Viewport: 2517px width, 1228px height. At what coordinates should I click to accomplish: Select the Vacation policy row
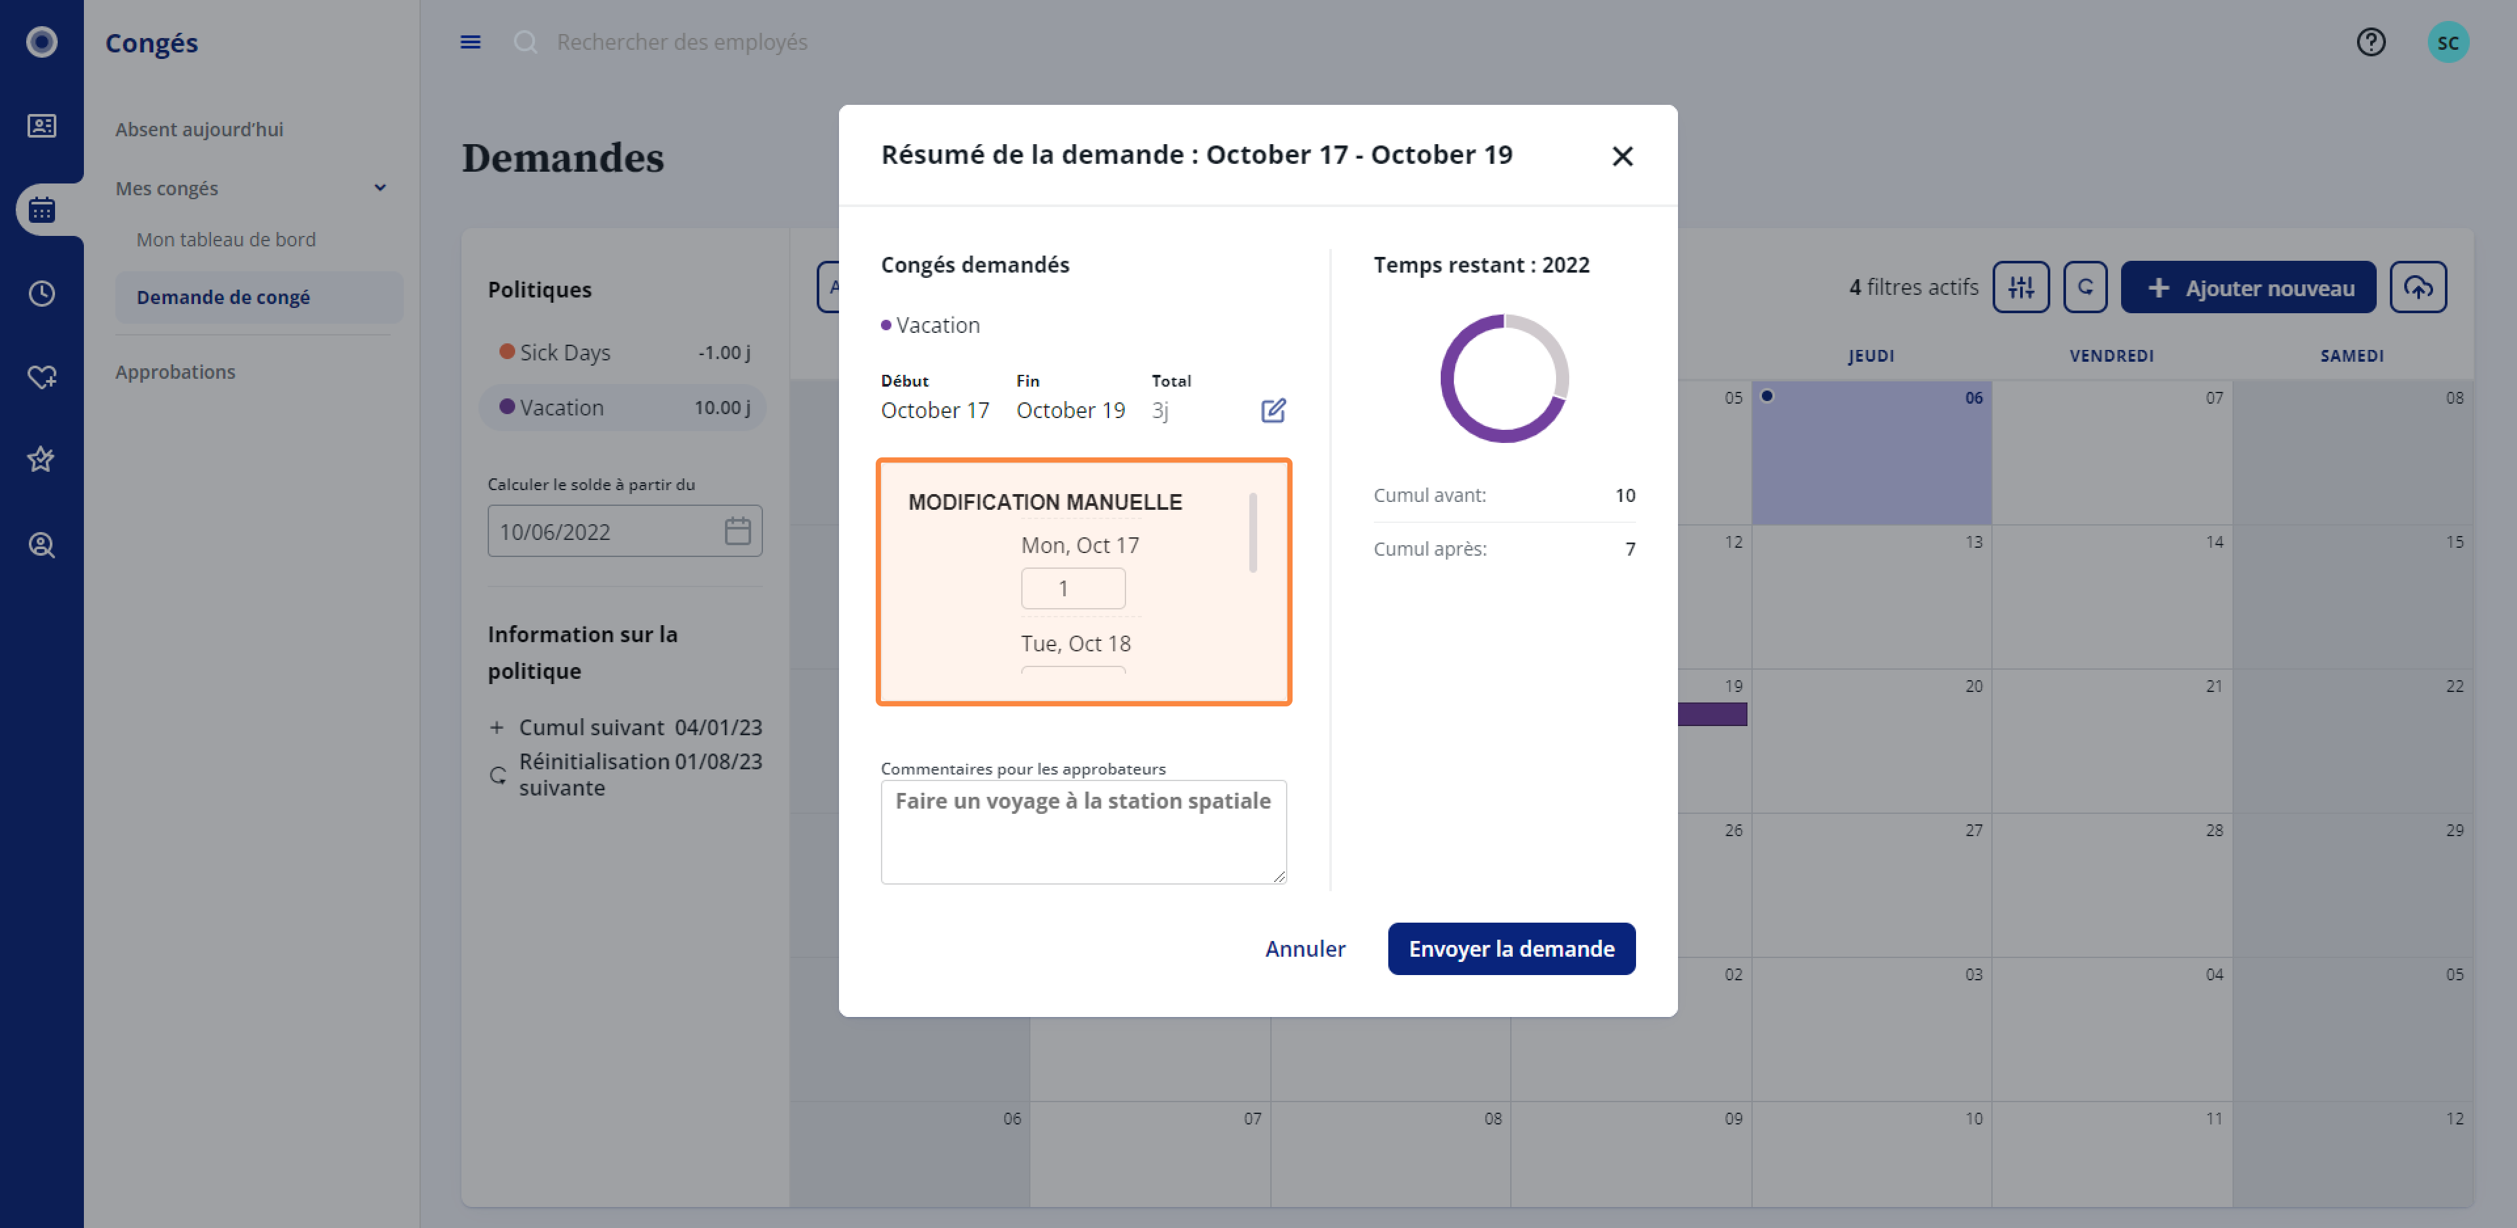coord(623,408)
